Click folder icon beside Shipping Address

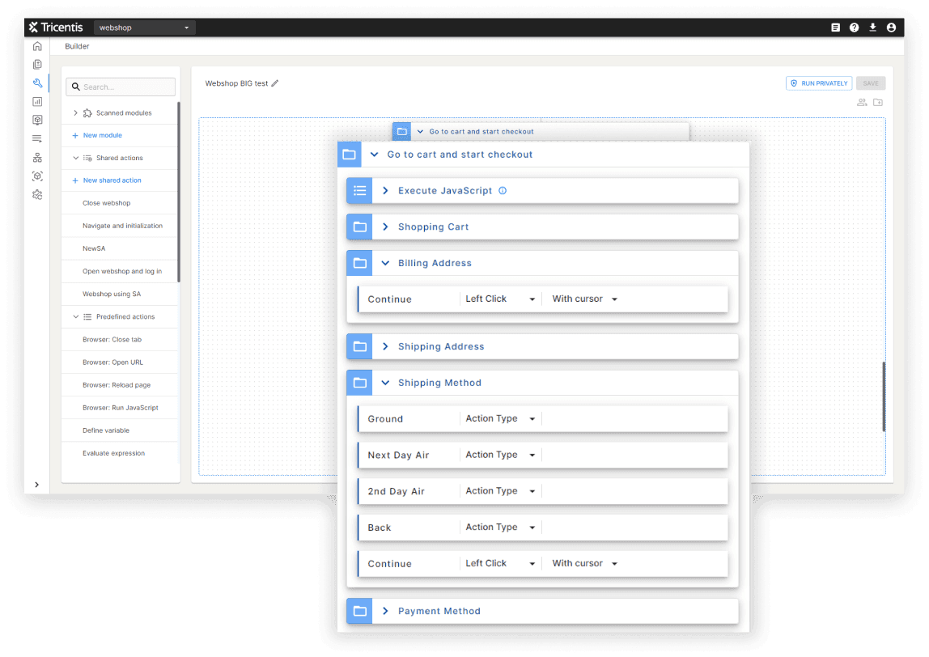(359, 346)
